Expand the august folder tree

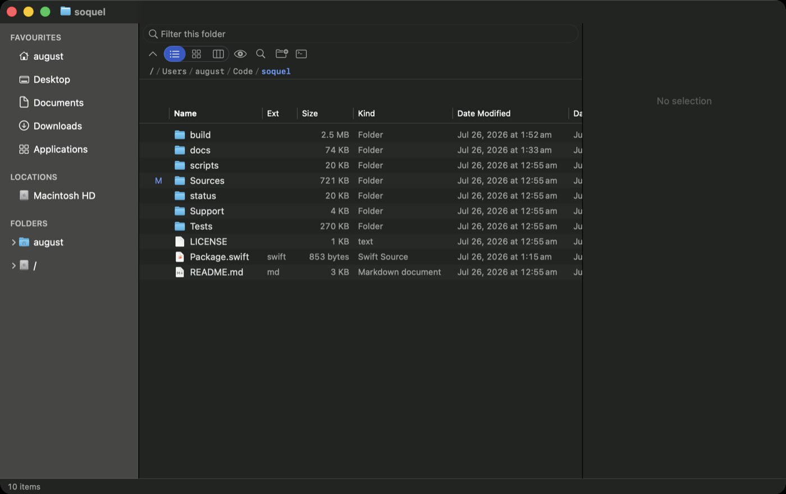tap(13, 242)
